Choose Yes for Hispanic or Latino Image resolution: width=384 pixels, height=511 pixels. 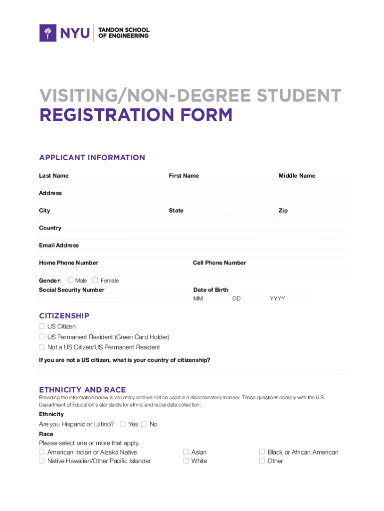pos(123,424)
